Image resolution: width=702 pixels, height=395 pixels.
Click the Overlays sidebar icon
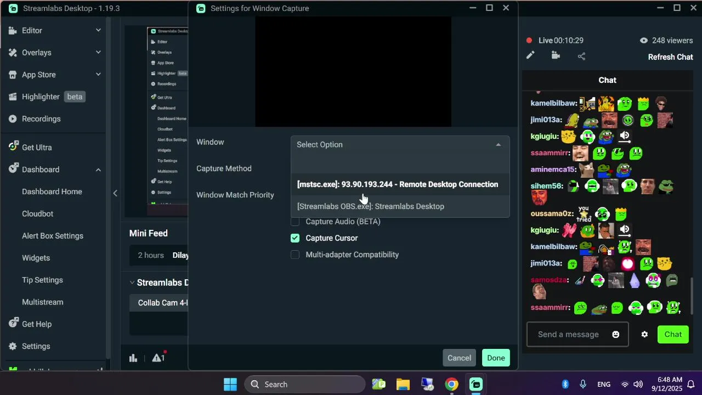13,53
